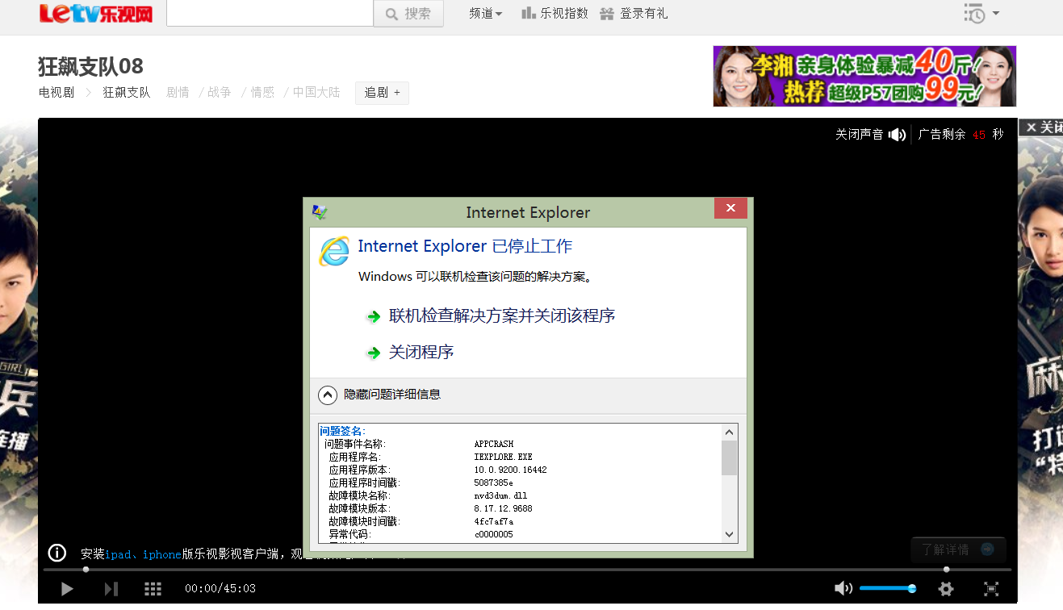
Task: Mute the player volume speaker icon
Action: point(843,588)
